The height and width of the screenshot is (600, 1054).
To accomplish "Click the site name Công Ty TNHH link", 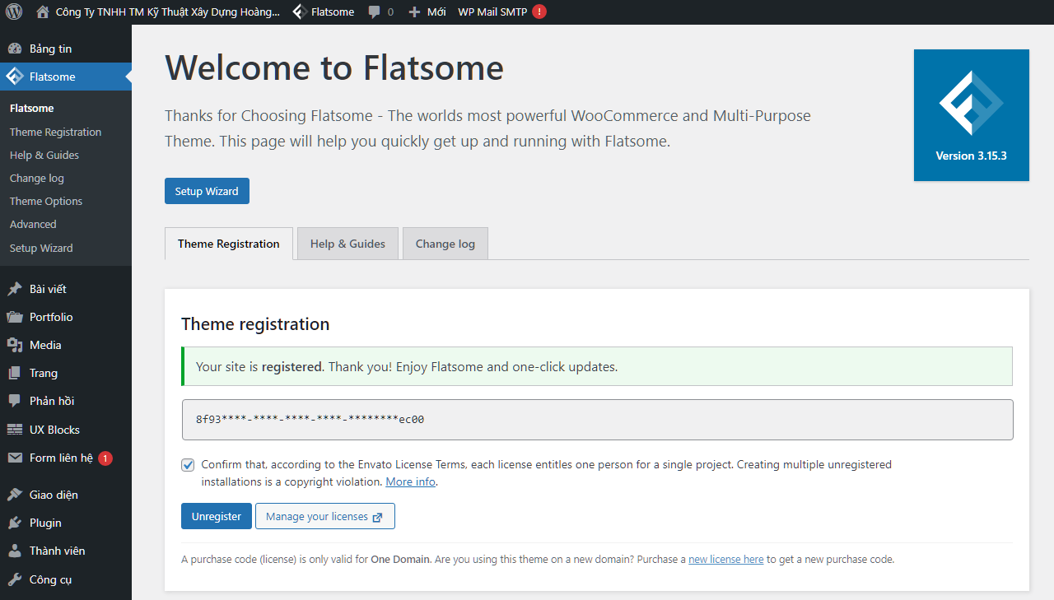I will pos(167,12).
